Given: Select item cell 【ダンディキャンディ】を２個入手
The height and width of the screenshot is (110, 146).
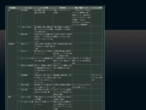Looking at the screenshot, I should tap(97, 79).
